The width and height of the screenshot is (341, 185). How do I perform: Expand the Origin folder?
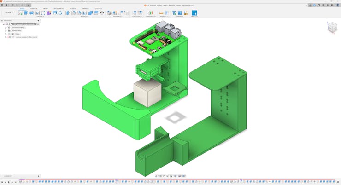pyautogui.click(x=6, y=34)
